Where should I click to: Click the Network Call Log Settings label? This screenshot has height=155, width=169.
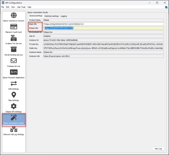click(14, 134)
